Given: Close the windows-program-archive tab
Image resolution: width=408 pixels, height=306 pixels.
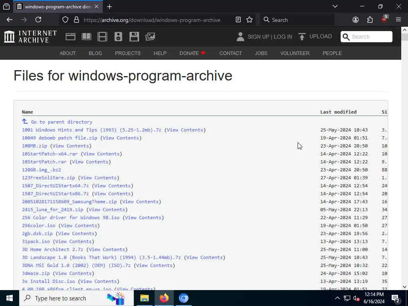Looking at the screenshot, I should point(96,6).
